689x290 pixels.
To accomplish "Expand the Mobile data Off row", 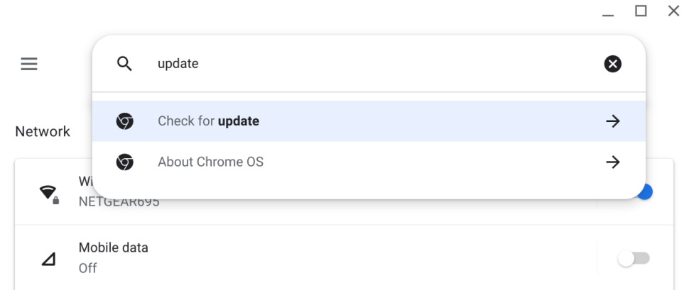I will coord(305,258).
